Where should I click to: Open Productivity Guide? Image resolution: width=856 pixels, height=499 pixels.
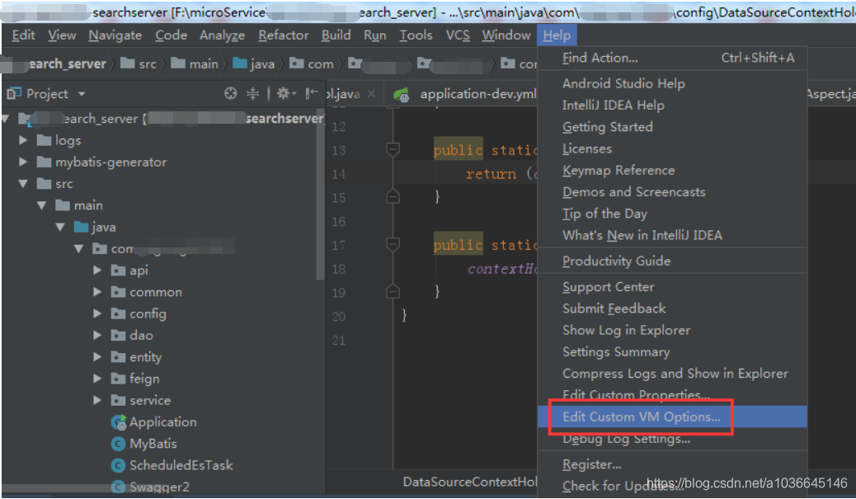pyautogui.click(x=673, y=261)
